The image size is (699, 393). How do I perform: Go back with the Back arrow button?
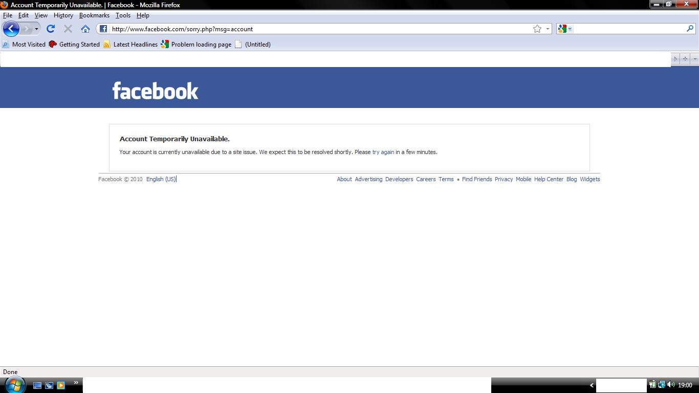[x=11, y=29]
